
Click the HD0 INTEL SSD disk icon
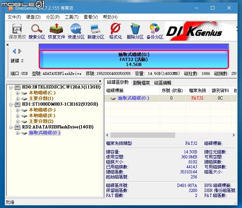coord(18,87)
